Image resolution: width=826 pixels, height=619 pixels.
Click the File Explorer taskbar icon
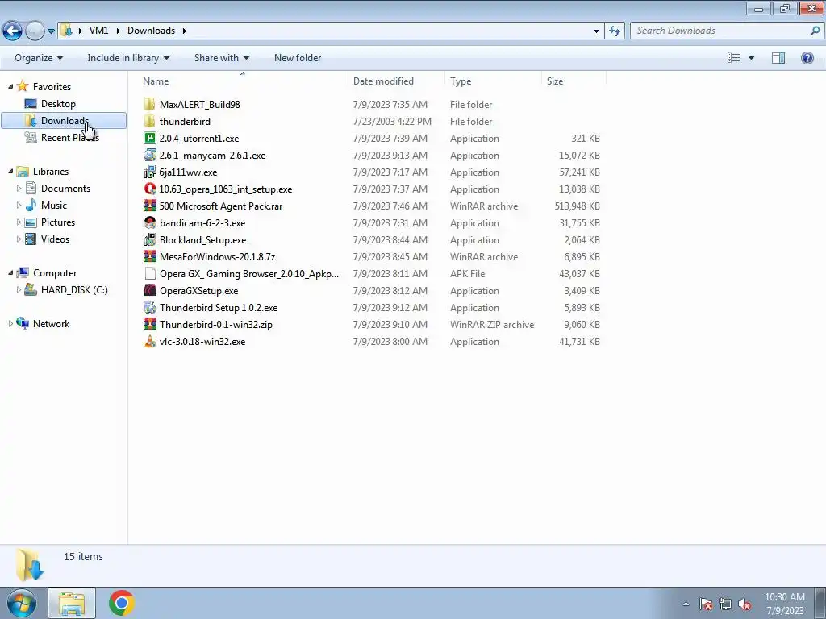[x=72, y=603]
